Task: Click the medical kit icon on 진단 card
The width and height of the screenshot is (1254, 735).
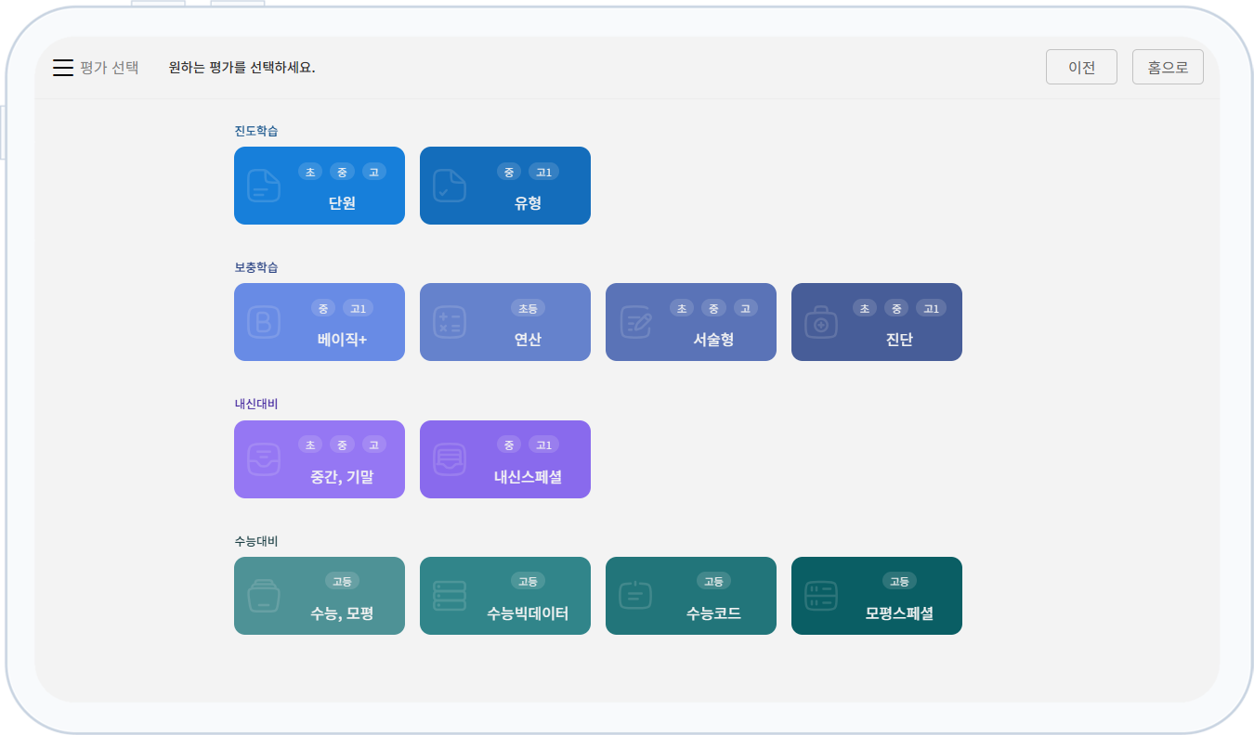Action: [x=821, y=322]
